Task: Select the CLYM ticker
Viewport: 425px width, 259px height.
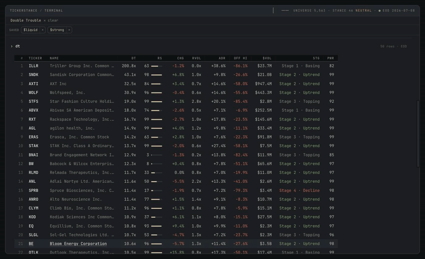Action: pyautogui.click(x=33, y=208)
